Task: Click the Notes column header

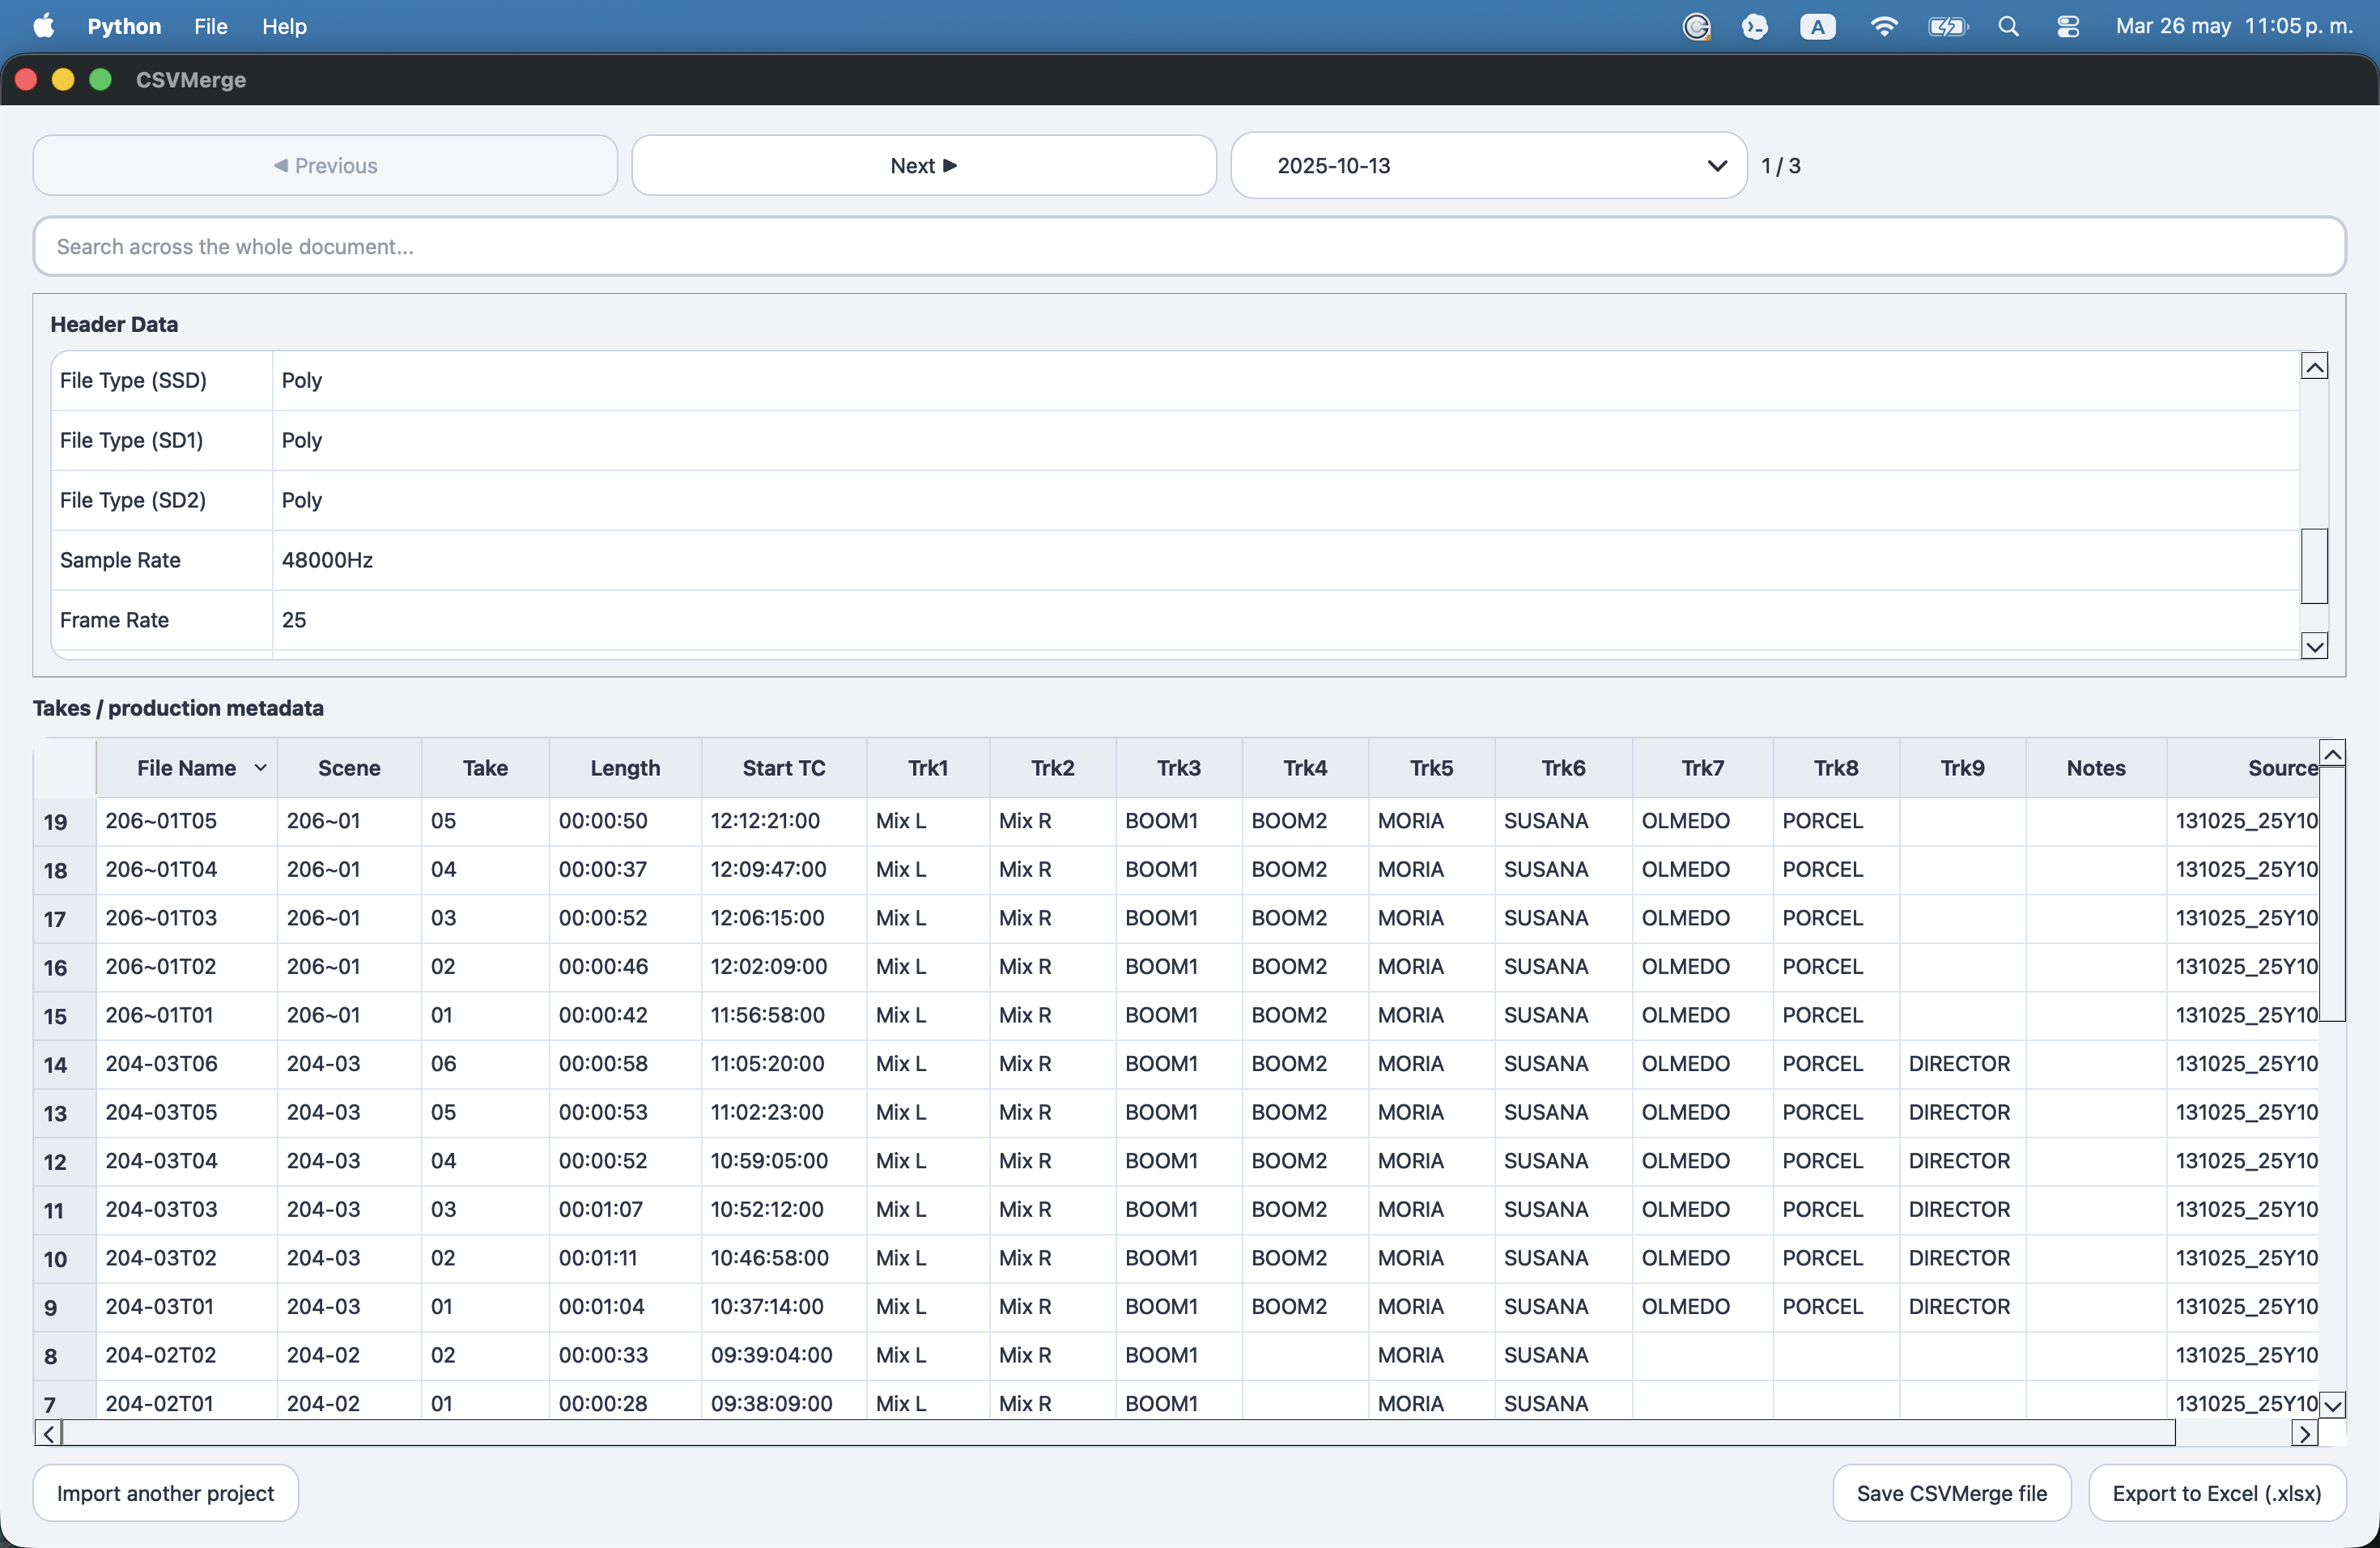Action: pyautogui.click(x=2096, y=767)
